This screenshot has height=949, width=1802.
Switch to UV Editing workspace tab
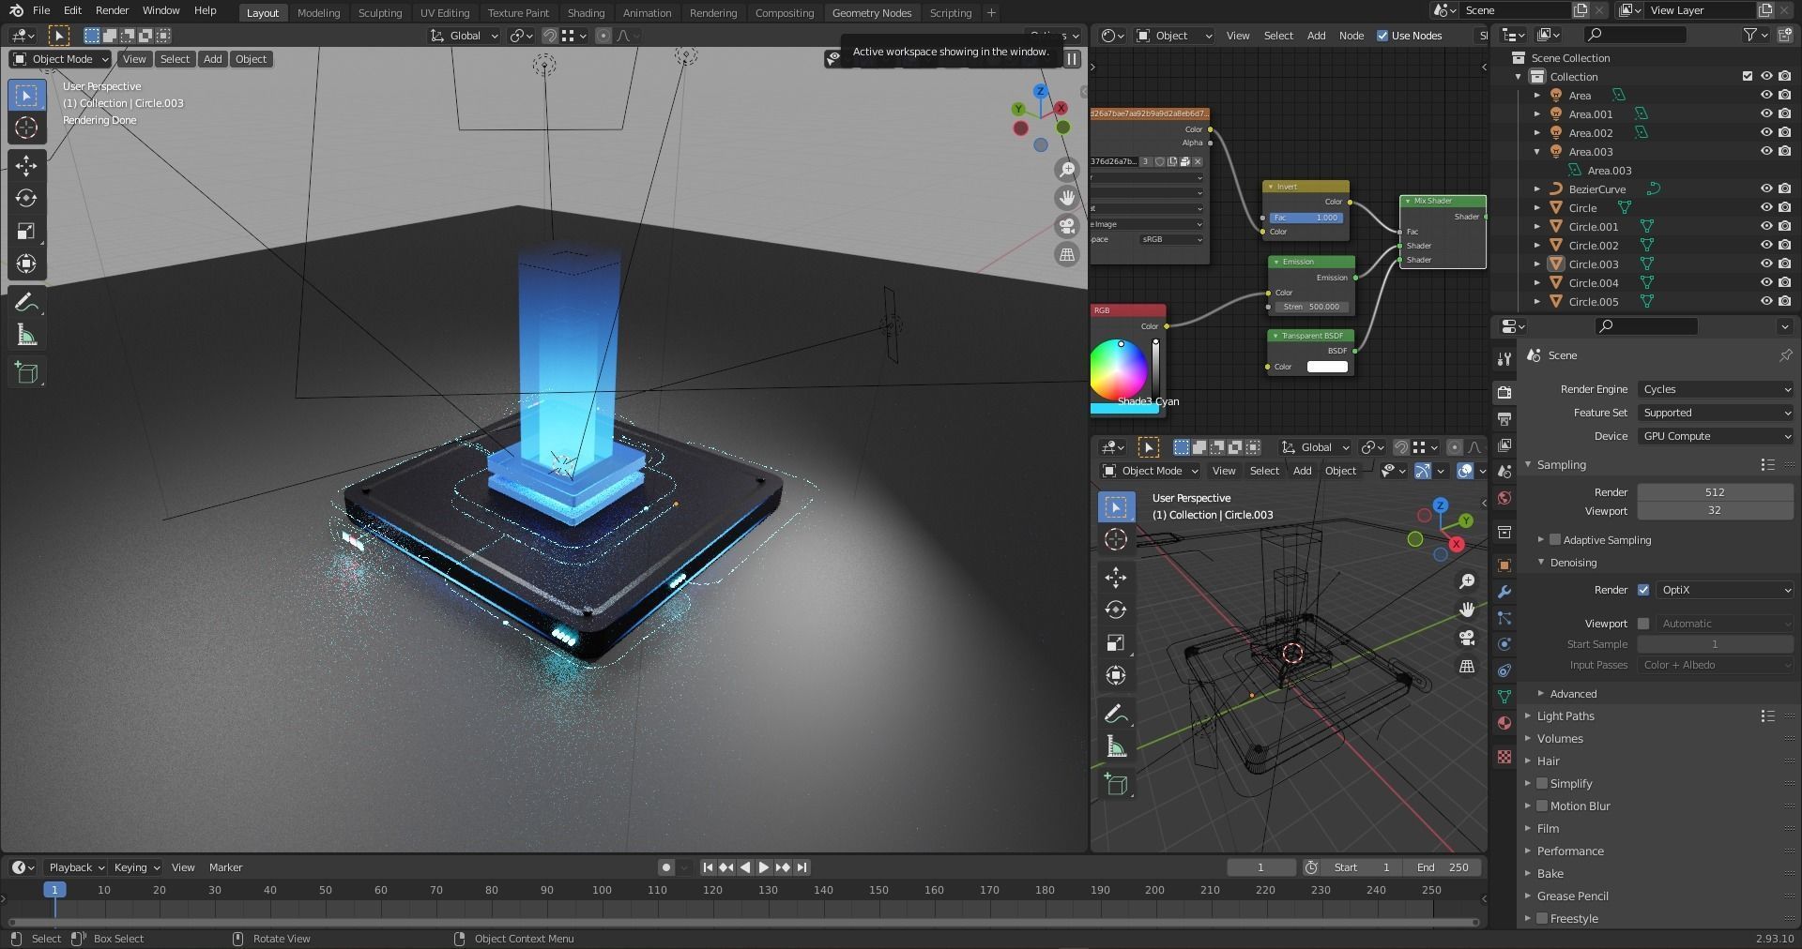point(445,13)
